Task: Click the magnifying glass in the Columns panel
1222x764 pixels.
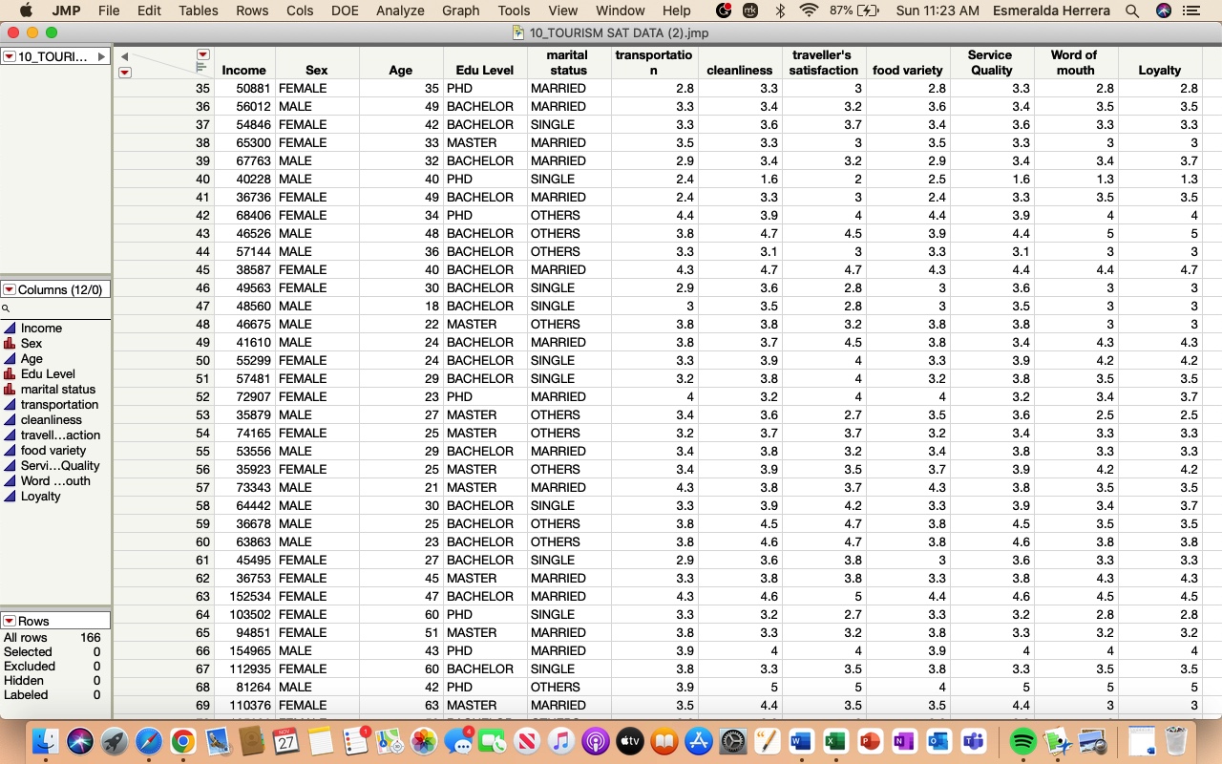Action: coord(8,308)
